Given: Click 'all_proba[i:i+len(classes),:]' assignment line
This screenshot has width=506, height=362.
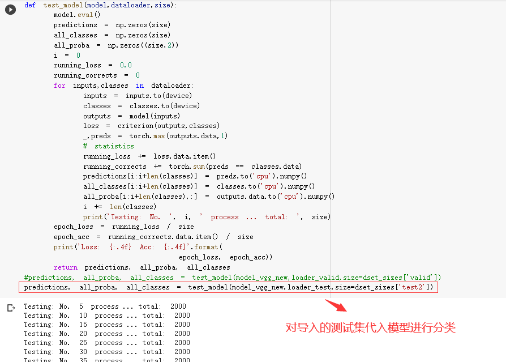Looking at the screenshot, I should pos(209,197).
